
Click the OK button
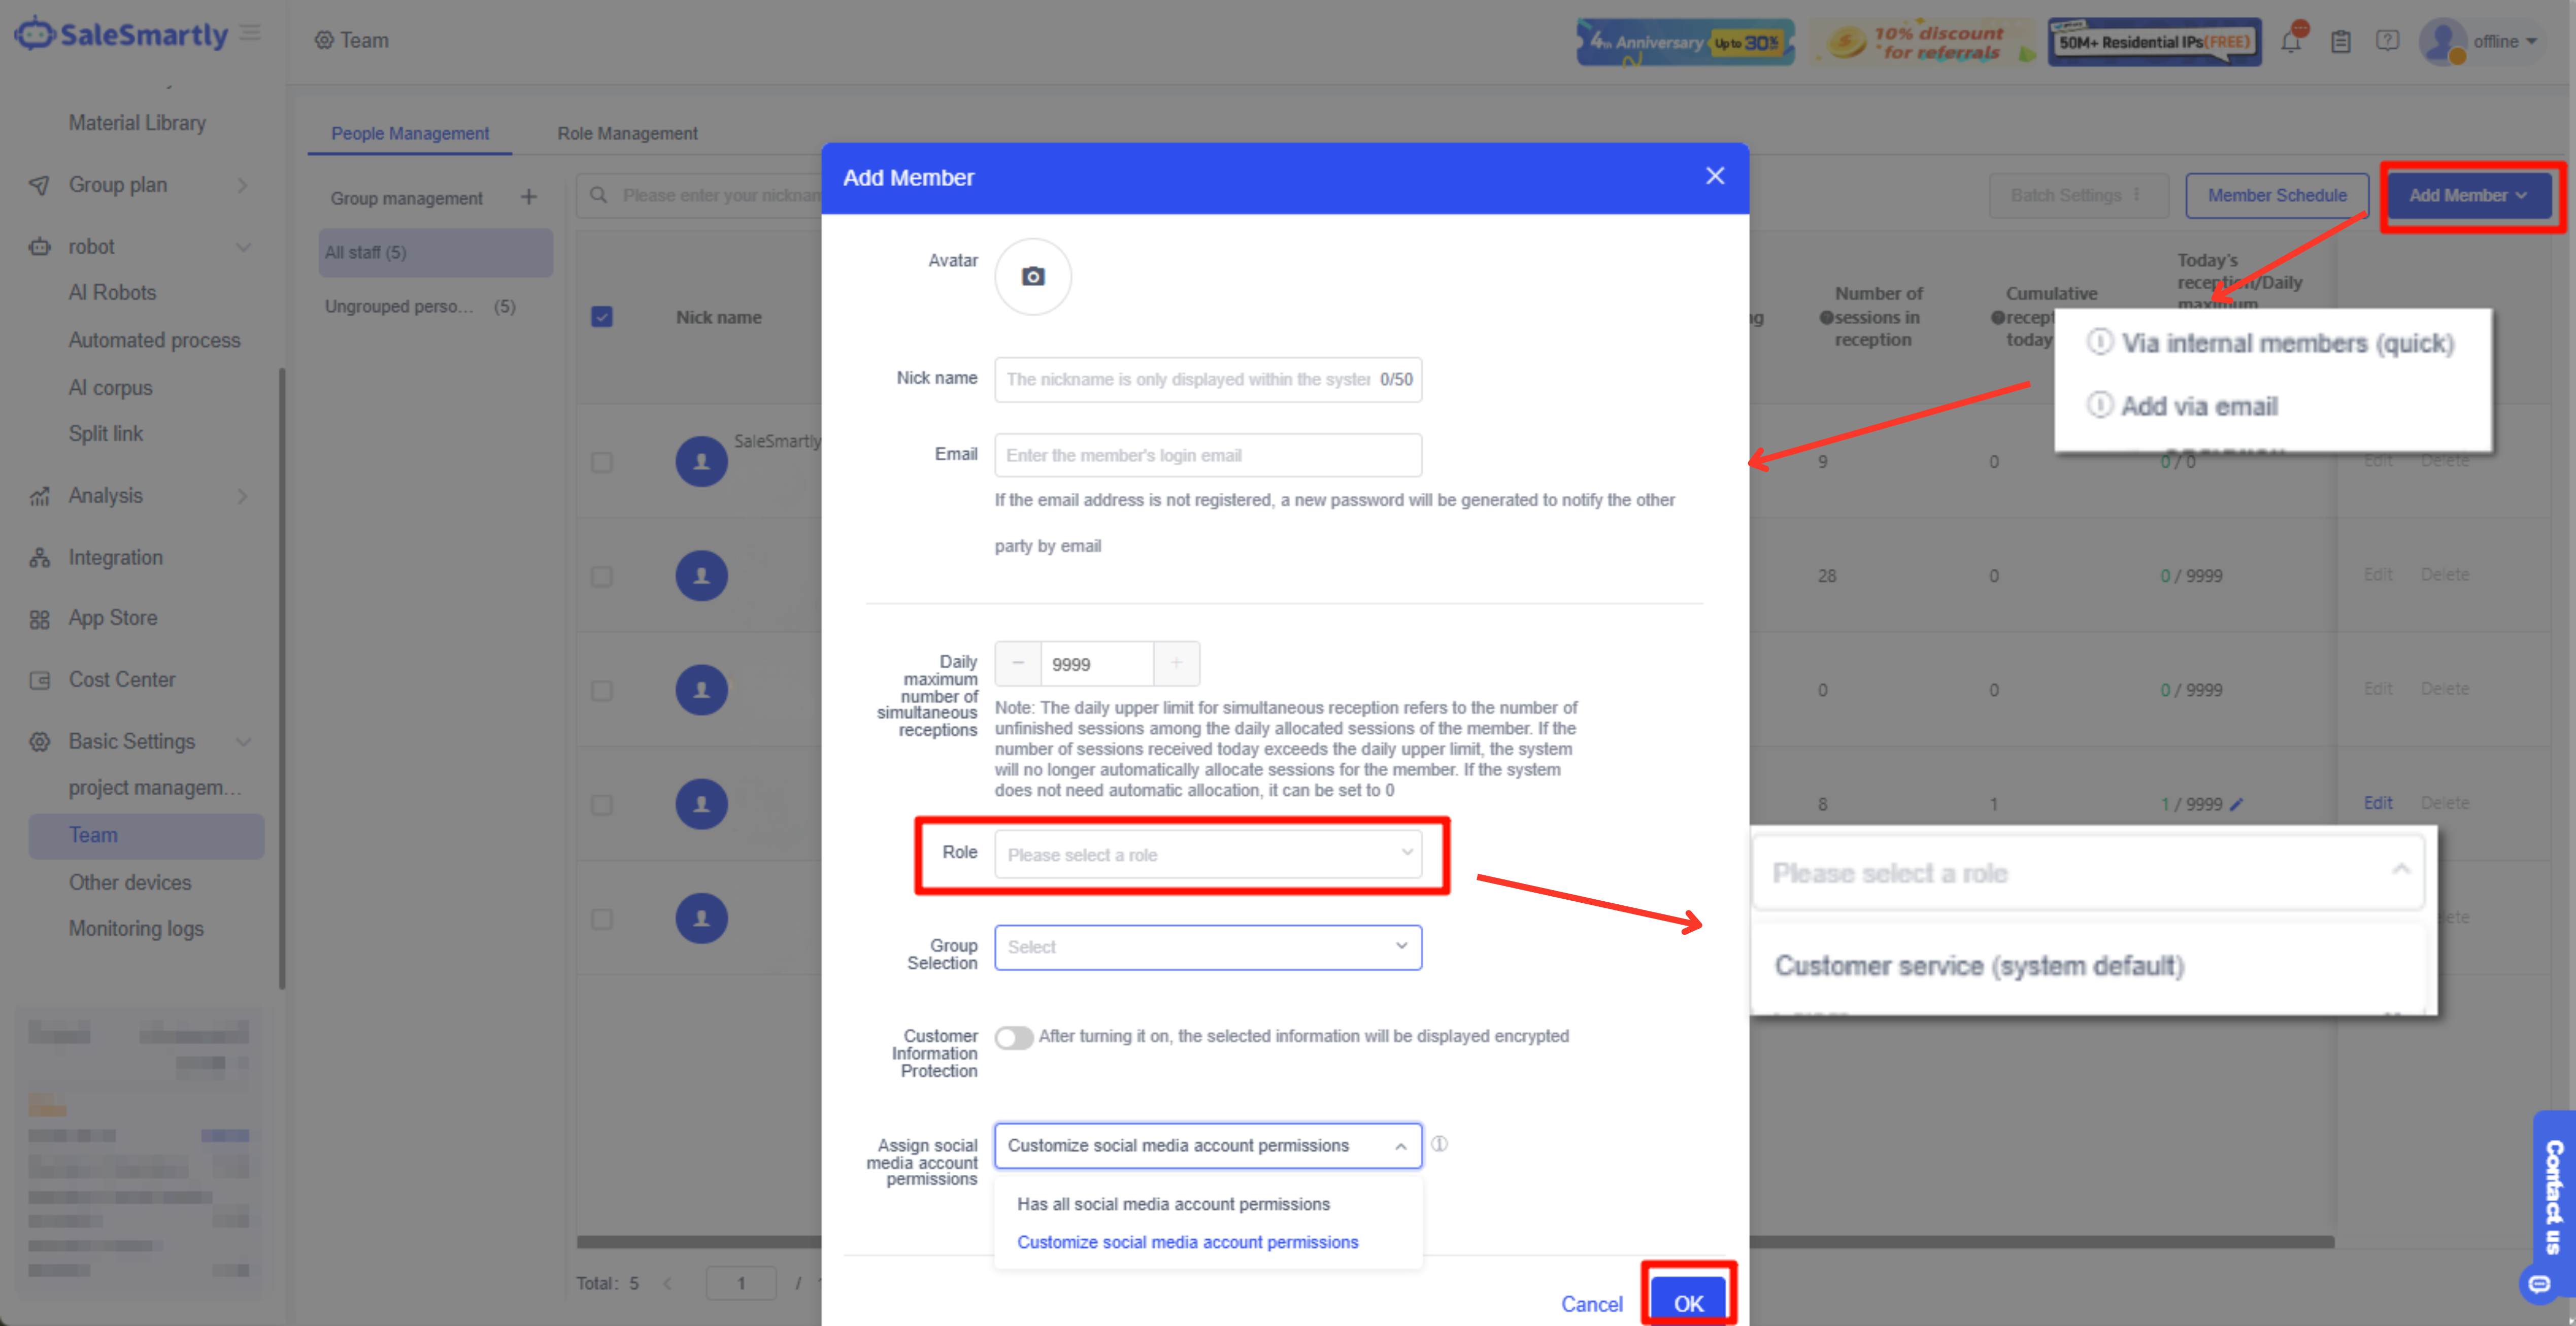[x=1688, y=1303]
